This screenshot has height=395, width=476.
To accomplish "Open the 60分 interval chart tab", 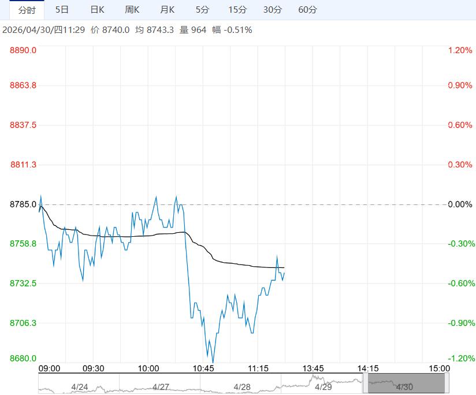I will click(308, 10).
